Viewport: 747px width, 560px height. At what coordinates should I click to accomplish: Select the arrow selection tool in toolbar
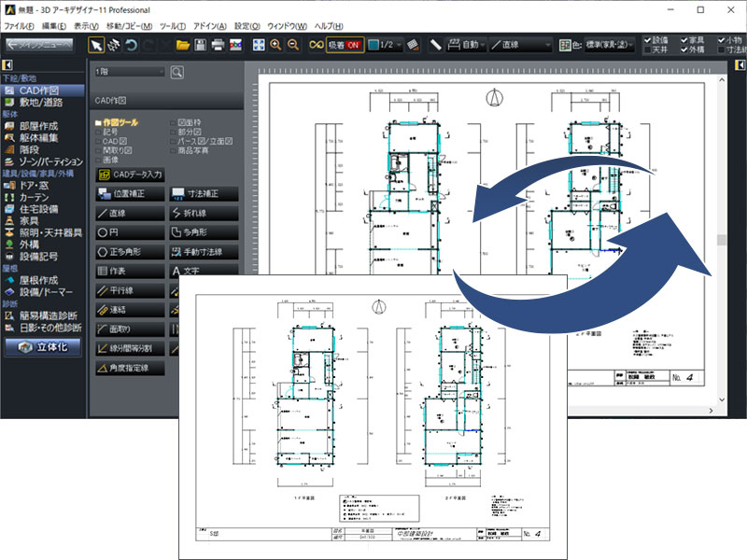(97, 45)
